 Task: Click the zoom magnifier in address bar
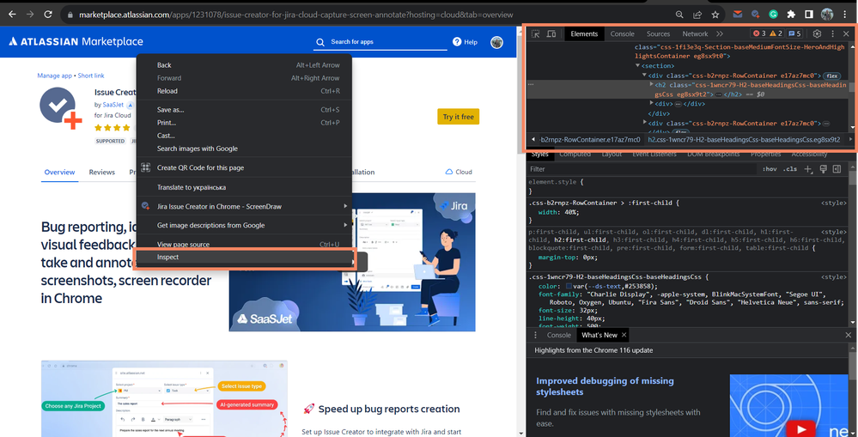pos(679,15)
